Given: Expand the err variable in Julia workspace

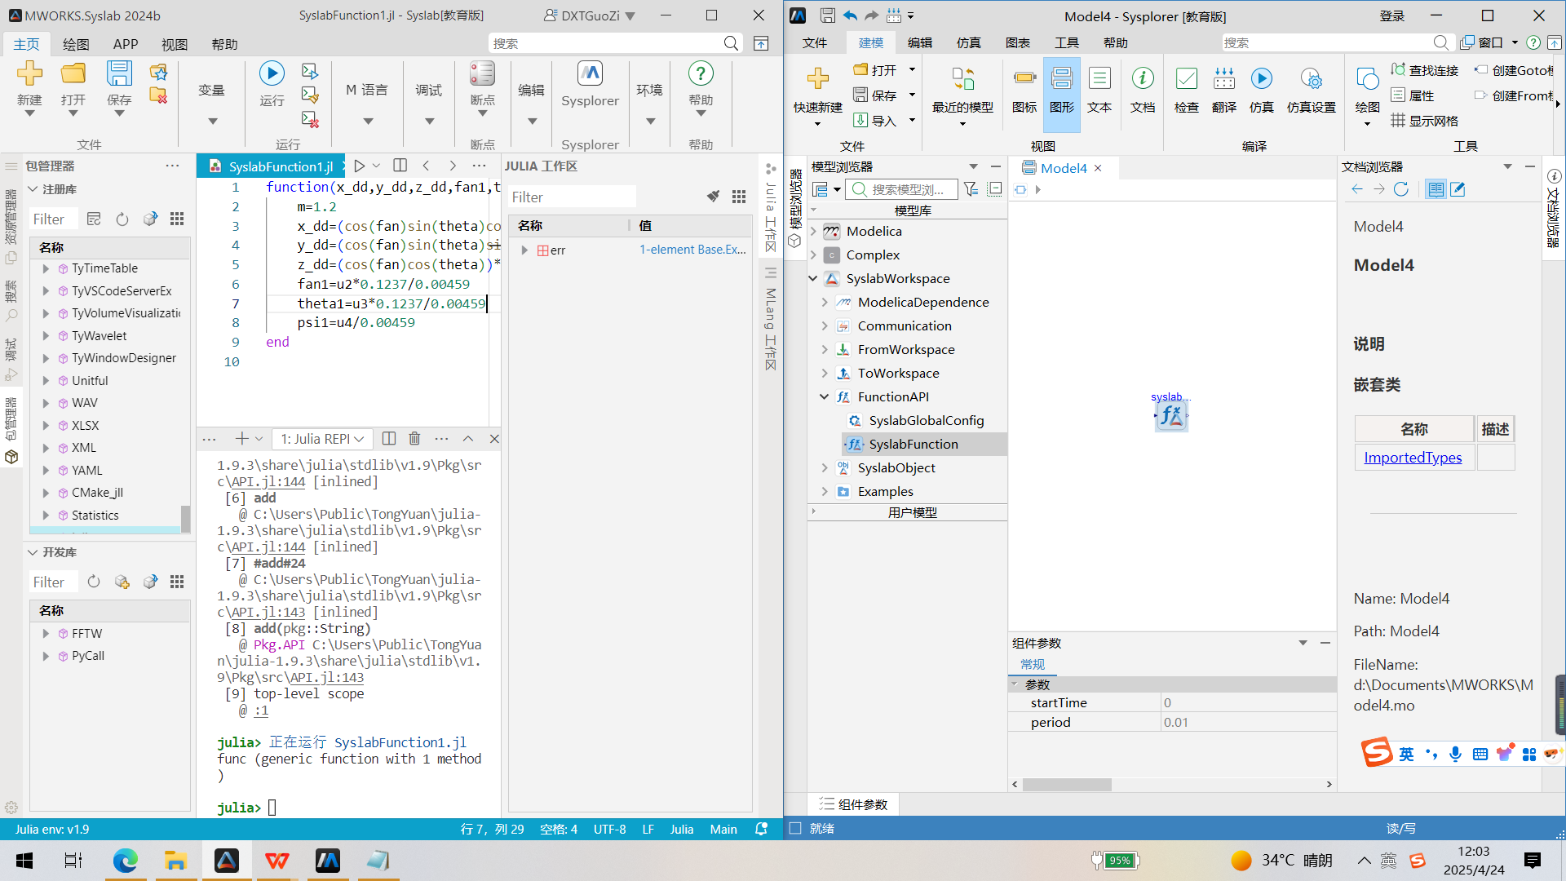Looking at the screenshot, I should [524, 250].
